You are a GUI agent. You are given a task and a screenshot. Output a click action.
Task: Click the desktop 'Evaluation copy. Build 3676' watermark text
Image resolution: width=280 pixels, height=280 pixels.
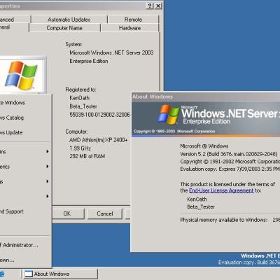(249, 262)
